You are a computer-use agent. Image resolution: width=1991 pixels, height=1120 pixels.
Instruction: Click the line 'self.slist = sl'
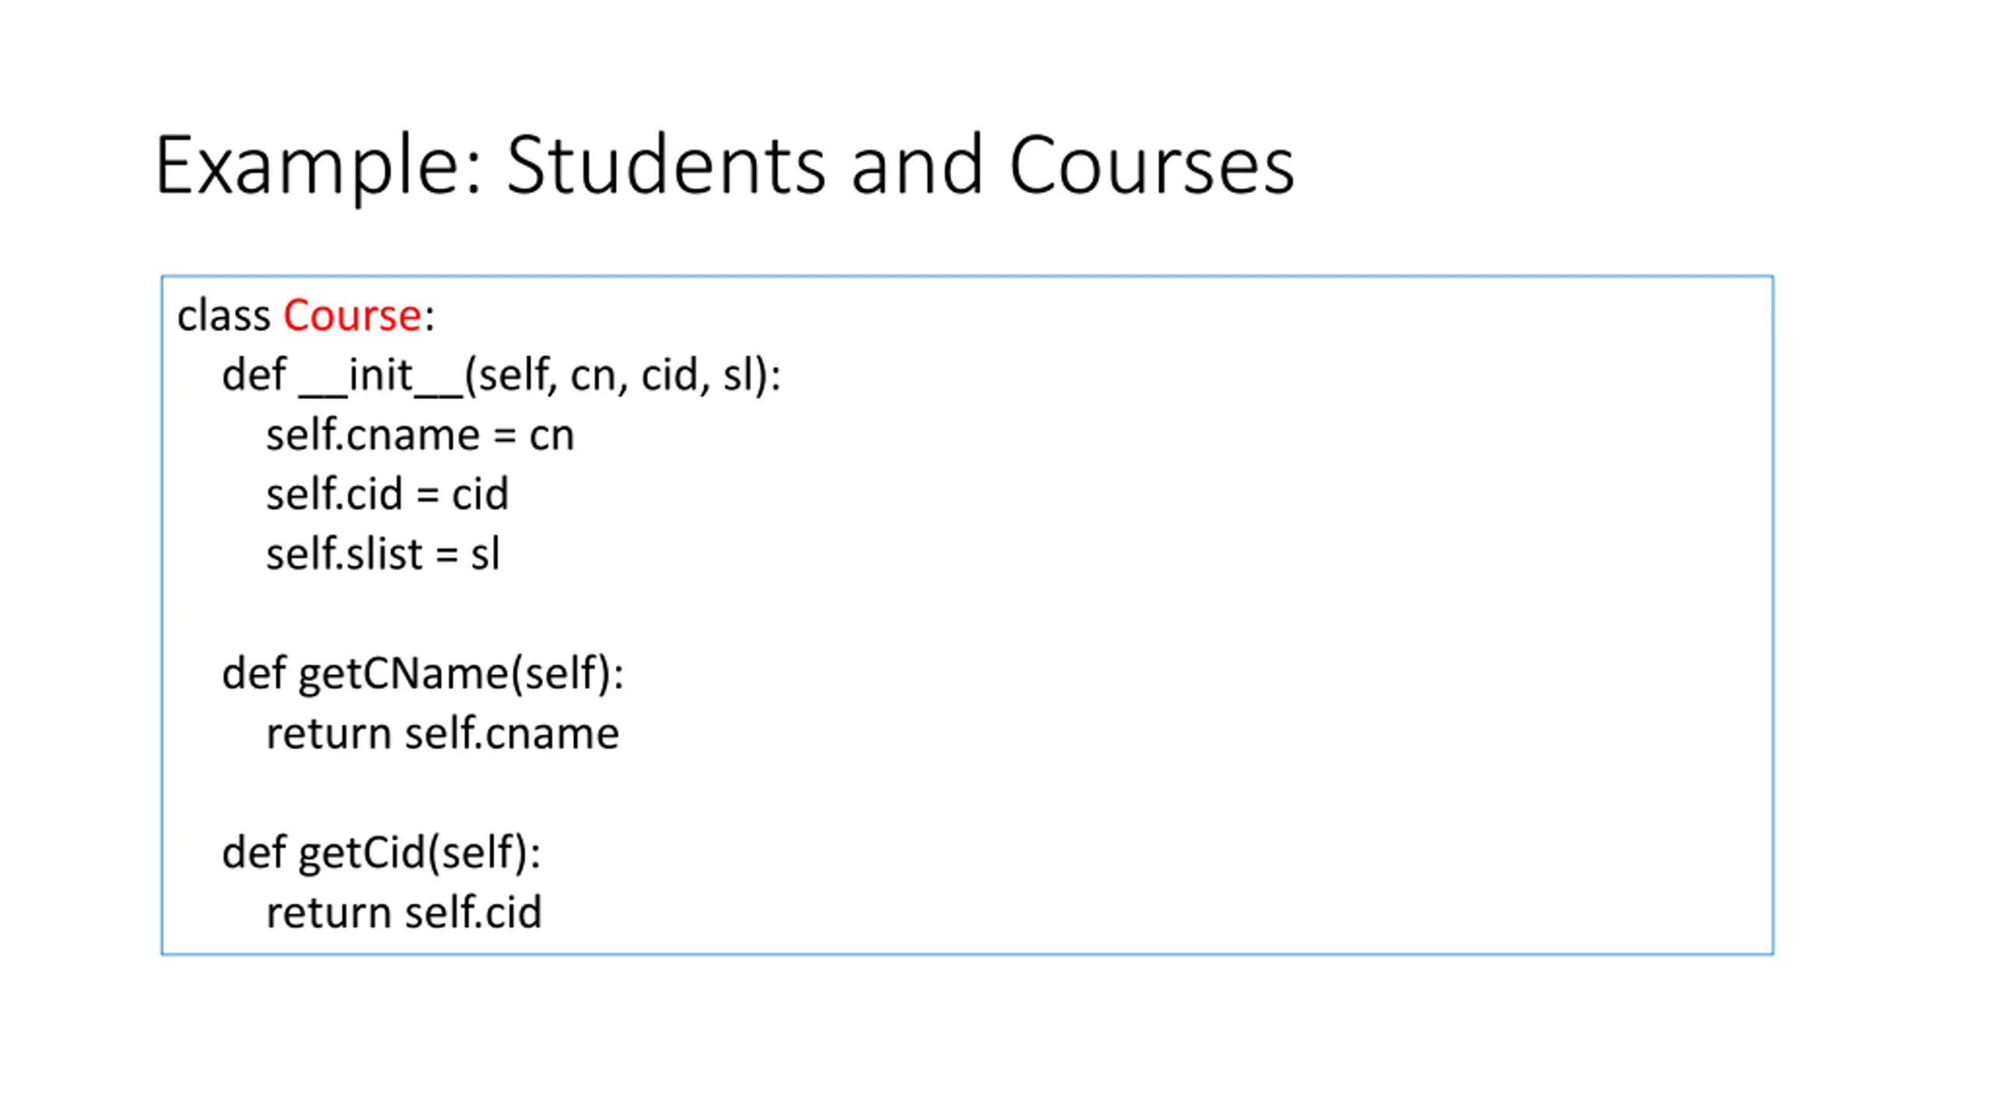383,554
